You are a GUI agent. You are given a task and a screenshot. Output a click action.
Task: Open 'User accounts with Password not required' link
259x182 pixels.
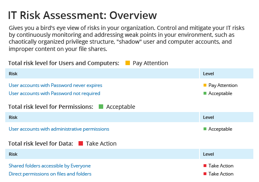(x=54, y=93)
